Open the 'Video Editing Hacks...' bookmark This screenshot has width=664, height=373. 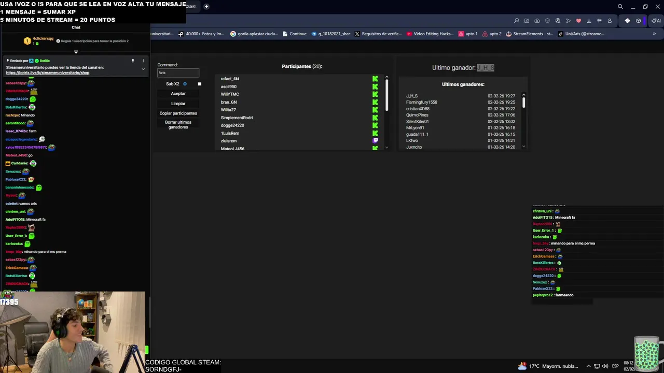click(430, 34)
